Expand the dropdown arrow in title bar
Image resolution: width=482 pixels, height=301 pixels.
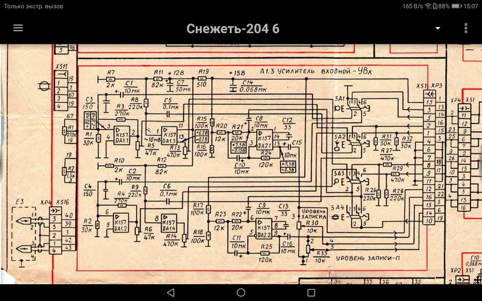point(438,28)
